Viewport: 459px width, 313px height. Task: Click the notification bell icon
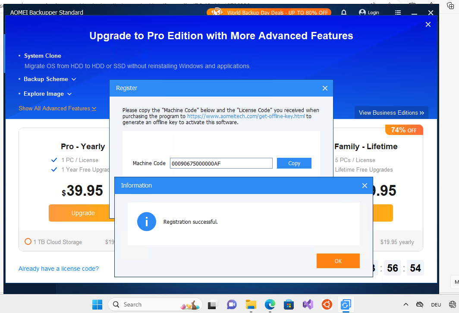tap(344, 12)
